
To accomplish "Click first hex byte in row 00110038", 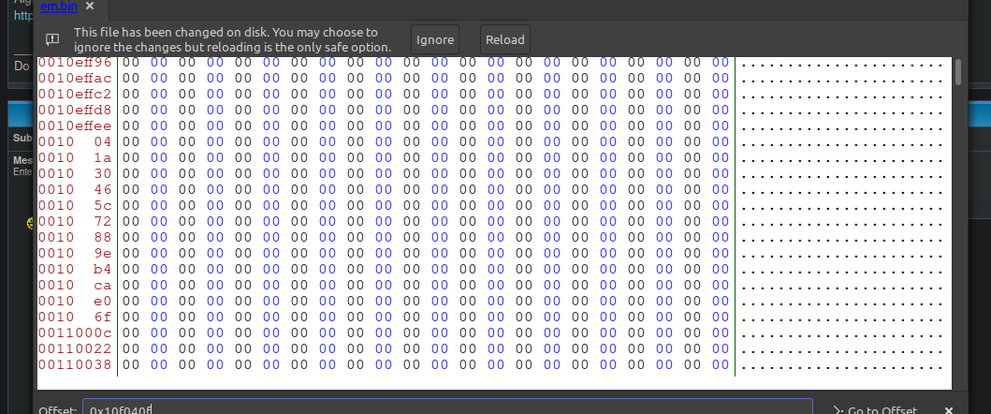I will coord(131,364).
